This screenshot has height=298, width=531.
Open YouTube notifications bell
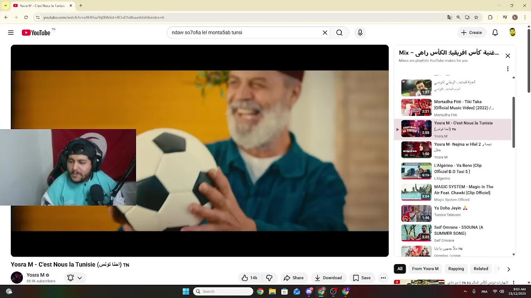coord(495,33)
